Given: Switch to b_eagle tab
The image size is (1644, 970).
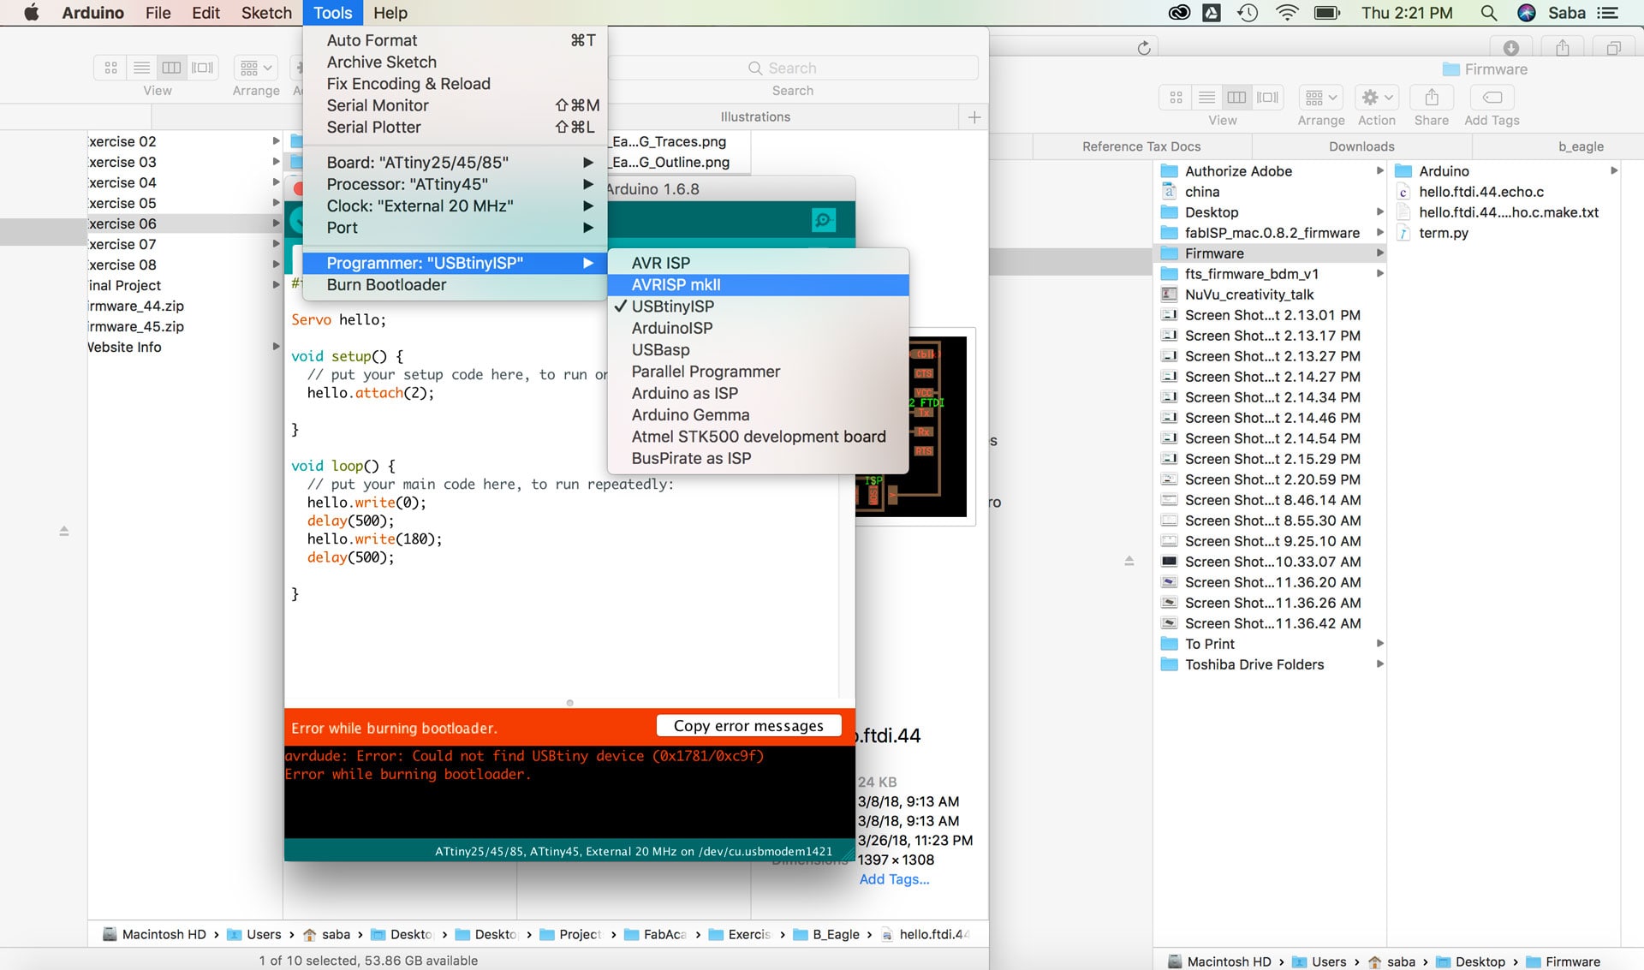Looking at the screenshot, I should 1581,146.
